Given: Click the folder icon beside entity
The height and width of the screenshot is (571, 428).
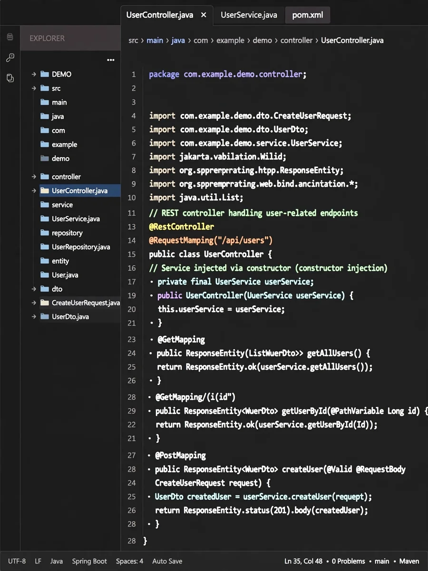Looking at the screenshot, I should click(45, 261).
